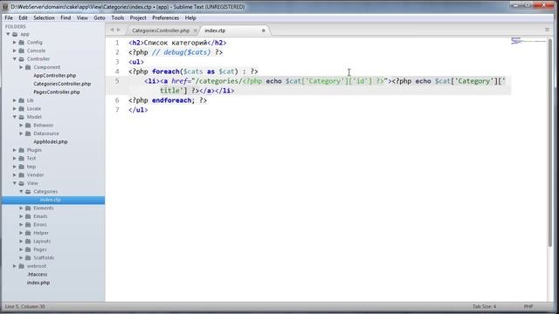Place cursor on line 1 h2 heading
The height and width of the screenshot is (314, 559).
pos(177,43)
